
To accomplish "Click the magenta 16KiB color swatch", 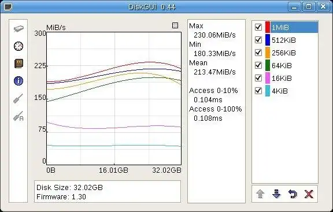I will (x=268, y=78).
